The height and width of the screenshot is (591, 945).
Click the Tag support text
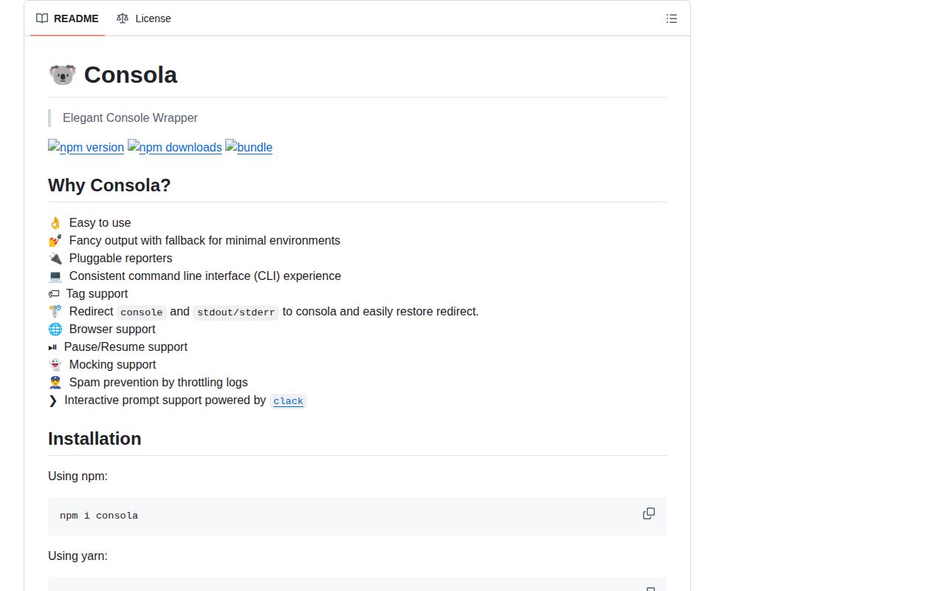(x=97, y=293)
